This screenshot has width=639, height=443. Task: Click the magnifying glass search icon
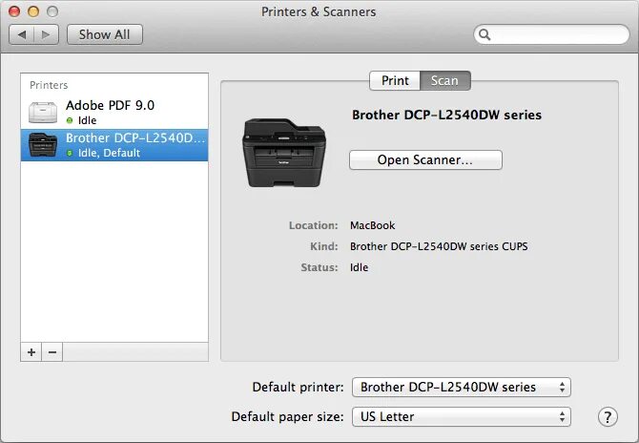484,34
